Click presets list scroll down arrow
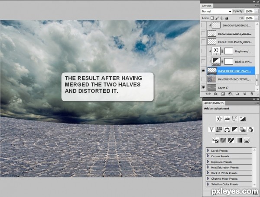Viewport: 260px width, 197px height. 254,185
